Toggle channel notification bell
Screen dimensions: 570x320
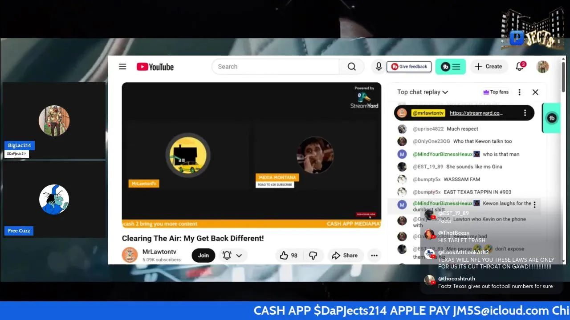[227, 255]
